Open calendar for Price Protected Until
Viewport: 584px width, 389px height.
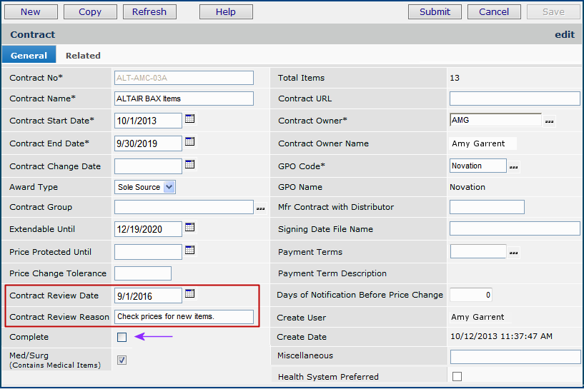pyautogui.click(x=189, y=251)
